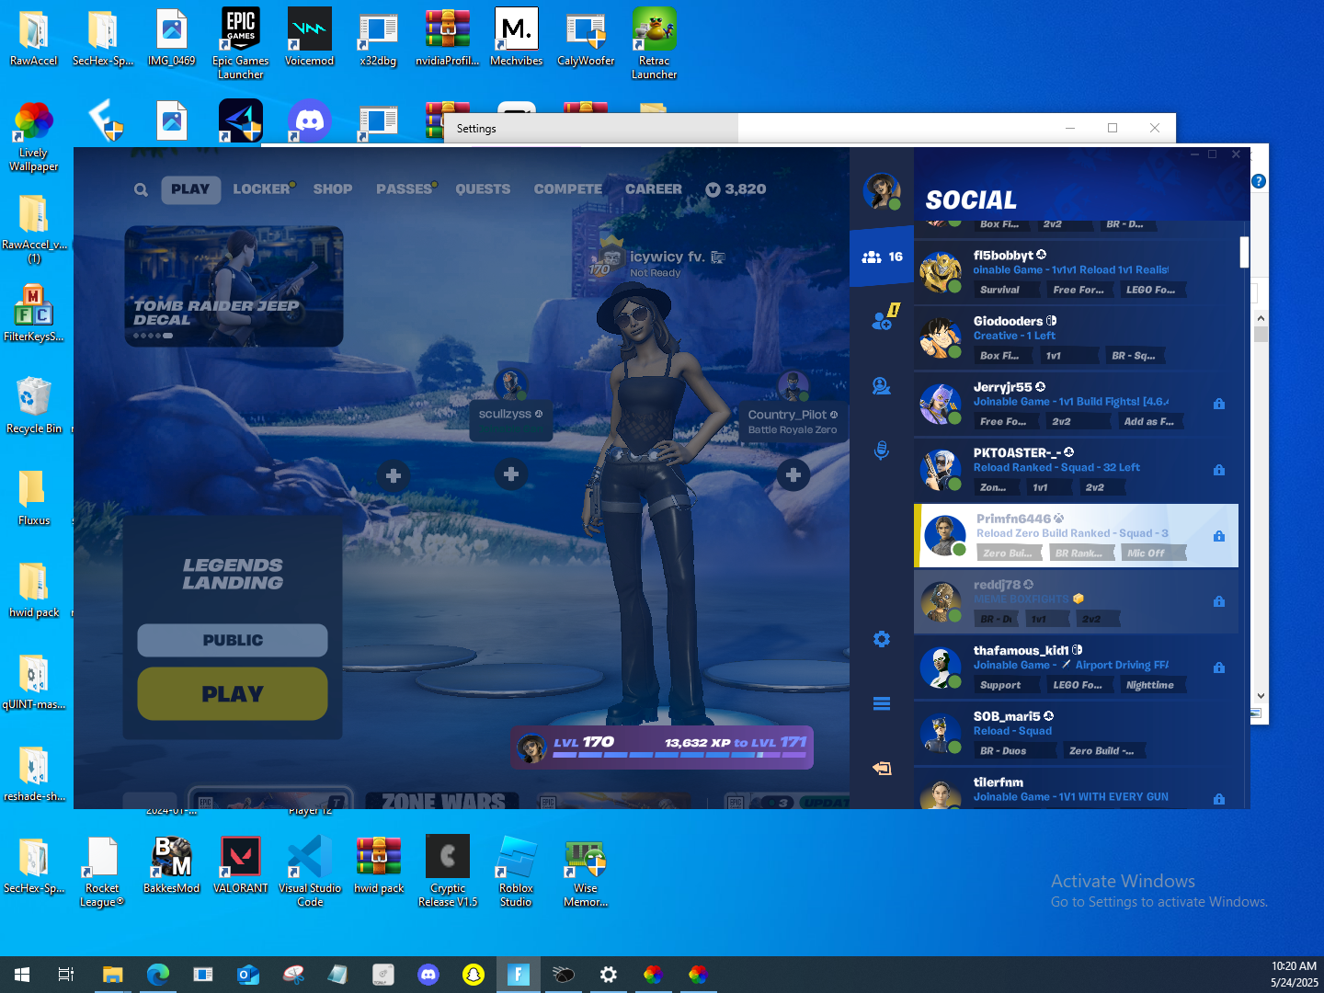Click join lock icon on Jerryjr55 row

1219,404
